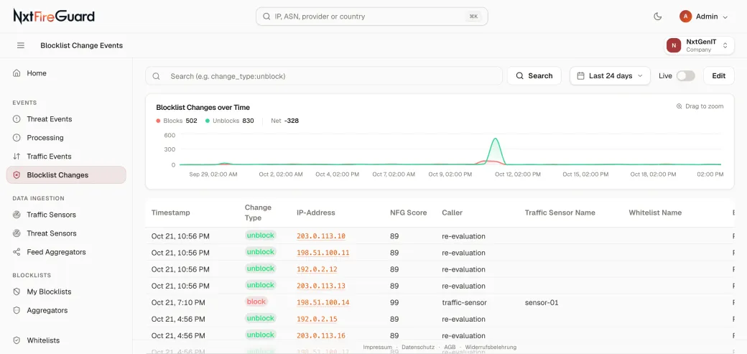This screenshot has height=354, width=747.
Task: Click the Blocklist Changes shield icon
Action: tap(17, 175)
